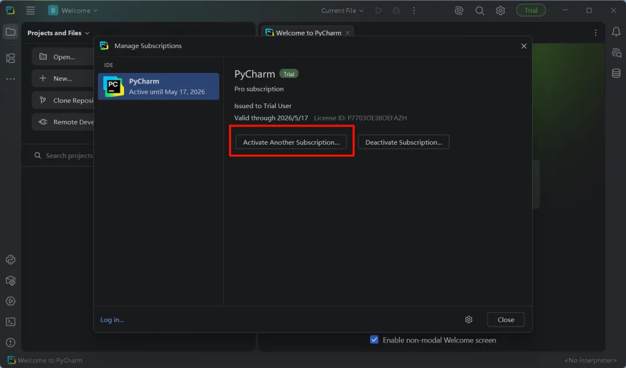The height and width of the screenshot is (368, 626).
Task: Open the Python Console tool icon
Action: 10,260
